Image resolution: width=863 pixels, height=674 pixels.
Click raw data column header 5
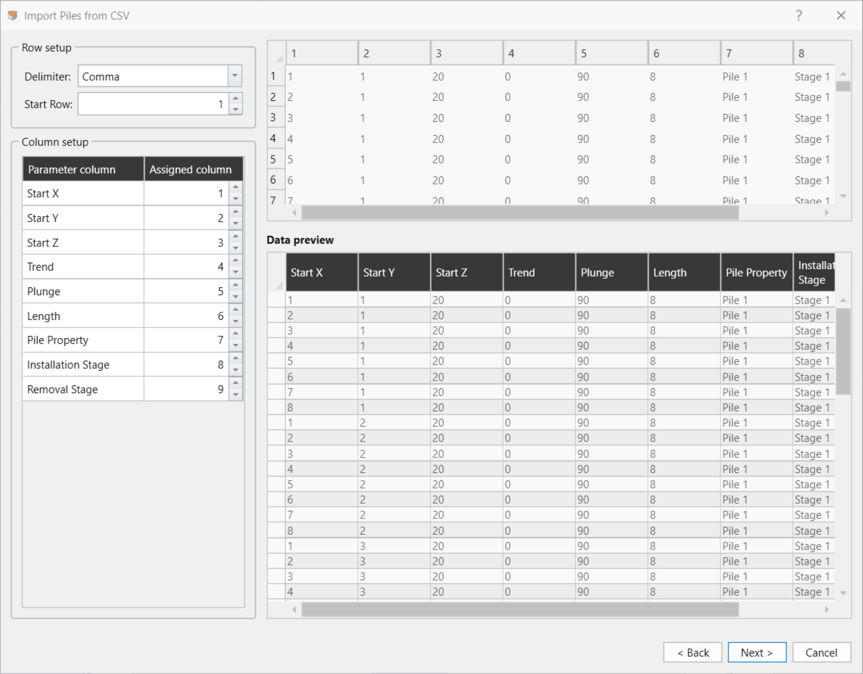pyautogui.click(x=612, y=53)
